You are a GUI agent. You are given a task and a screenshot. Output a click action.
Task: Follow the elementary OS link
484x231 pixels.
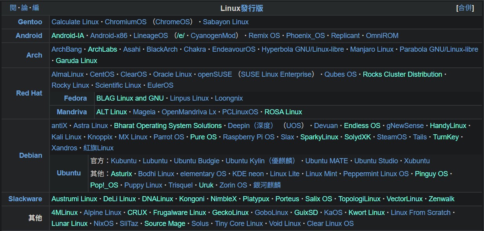[203, 174]
